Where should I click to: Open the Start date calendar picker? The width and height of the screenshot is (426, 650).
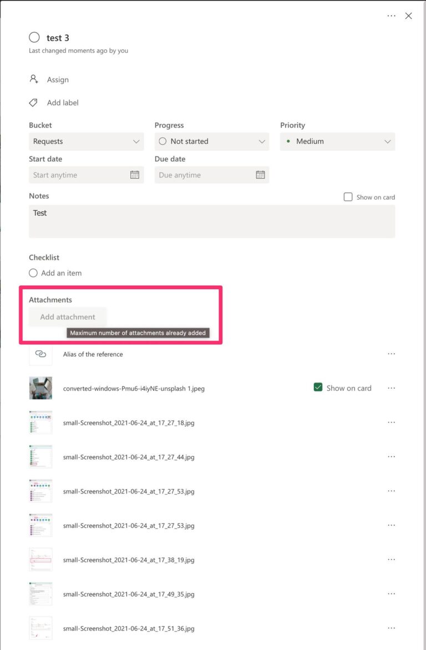tap(133, 175)
